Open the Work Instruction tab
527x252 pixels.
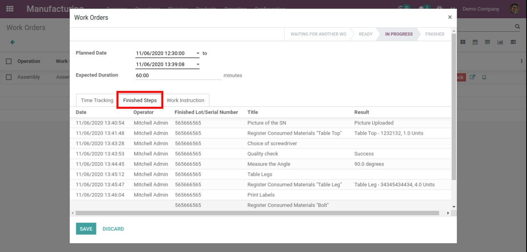coord(185,101)
